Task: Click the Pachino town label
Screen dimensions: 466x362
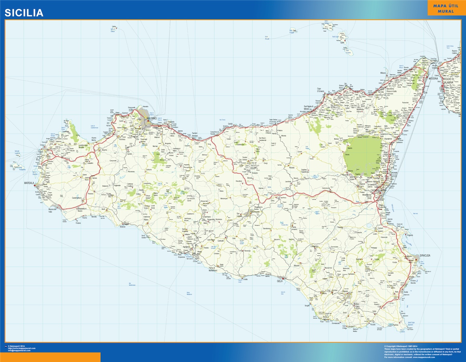Action: point(395,325)
